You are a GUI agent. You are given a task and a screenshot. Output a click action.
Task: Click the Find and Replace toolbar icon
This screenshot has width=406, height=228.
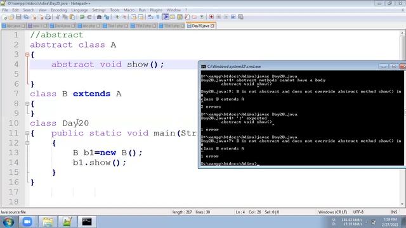click(107, 17)
